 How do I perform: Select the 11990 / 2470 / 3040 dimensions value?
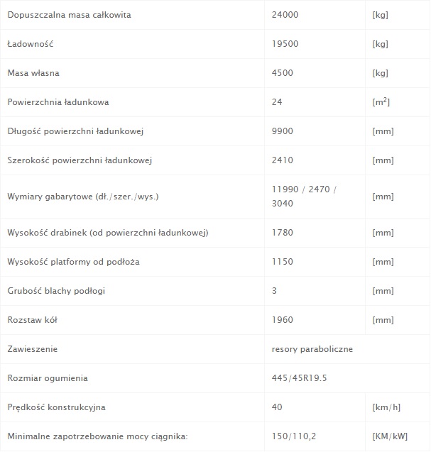[x=305, y=196]
